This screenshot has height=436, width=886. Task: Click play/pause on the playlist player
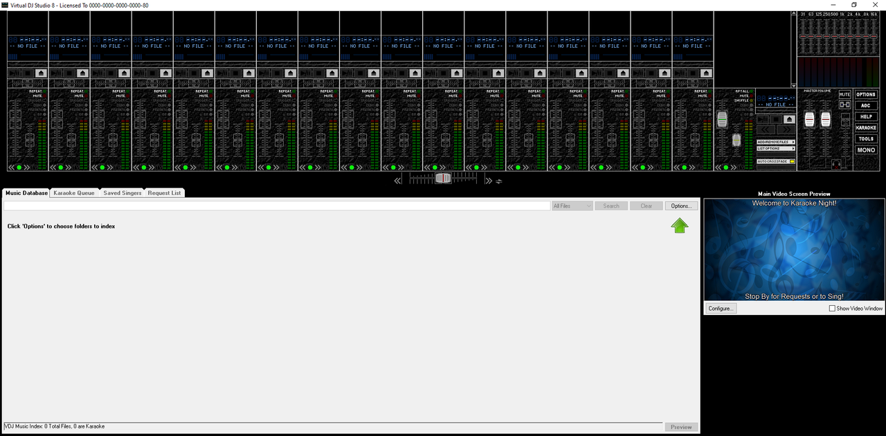tap(763, 120)
